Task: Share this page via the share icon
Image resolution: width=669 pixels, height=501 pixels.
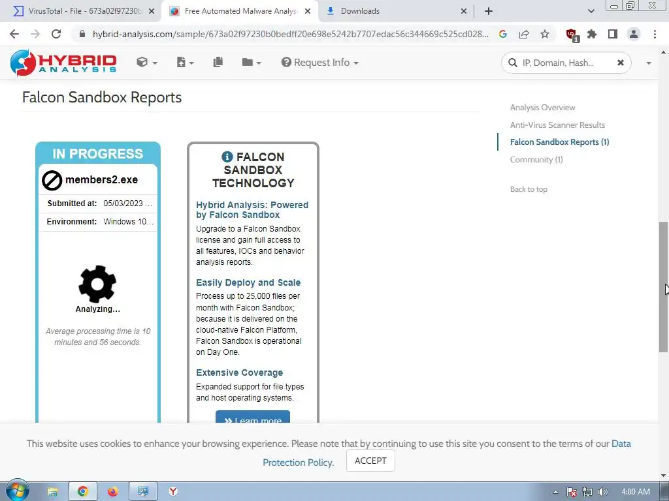Action: click(524, 34)
